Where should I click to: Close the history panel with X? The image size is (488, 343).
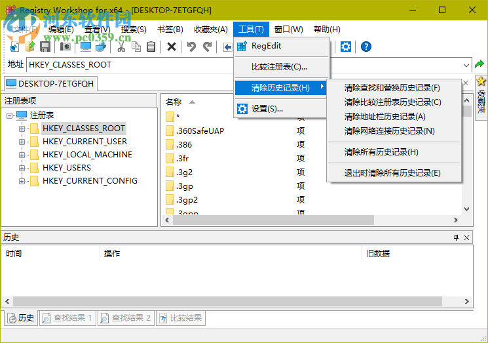coord(466,237)
